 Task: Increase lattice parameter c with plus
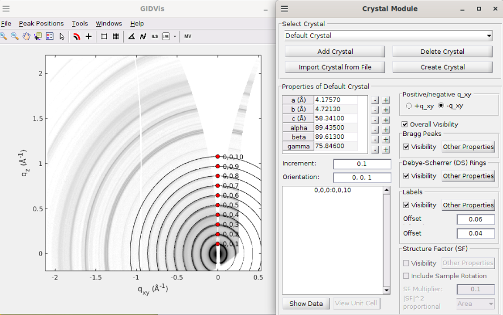point(386,120)
